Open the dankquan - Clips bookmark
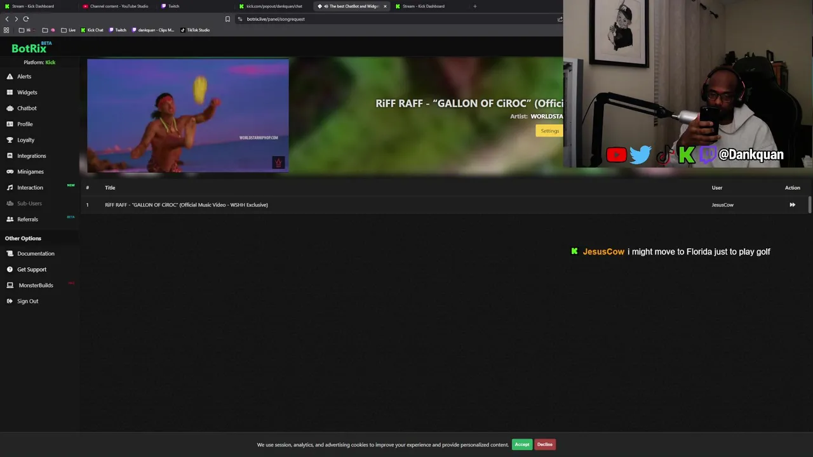Viewport: 813px width, 457px height. click(152, 30)
